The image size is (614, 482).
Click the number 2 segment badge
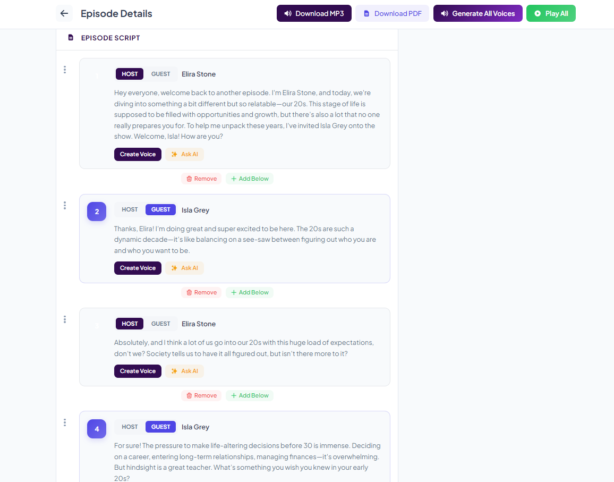[x=97, y=212]
